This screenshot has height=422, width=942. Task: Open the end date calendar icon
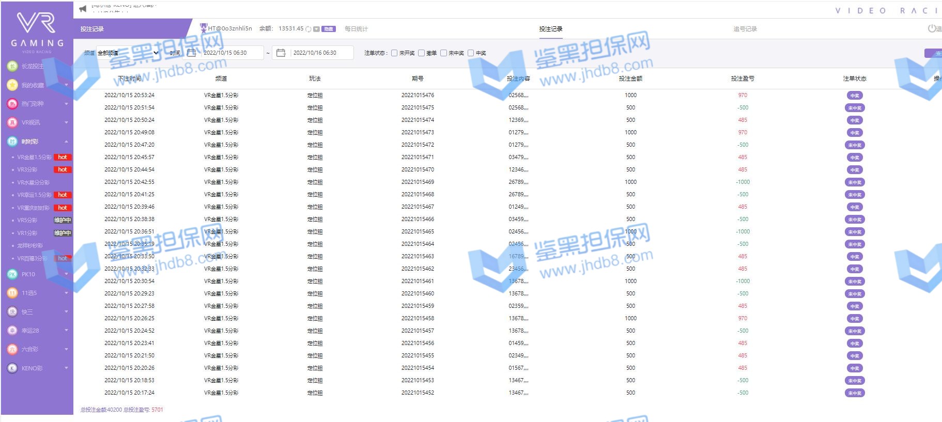[281, 53]
